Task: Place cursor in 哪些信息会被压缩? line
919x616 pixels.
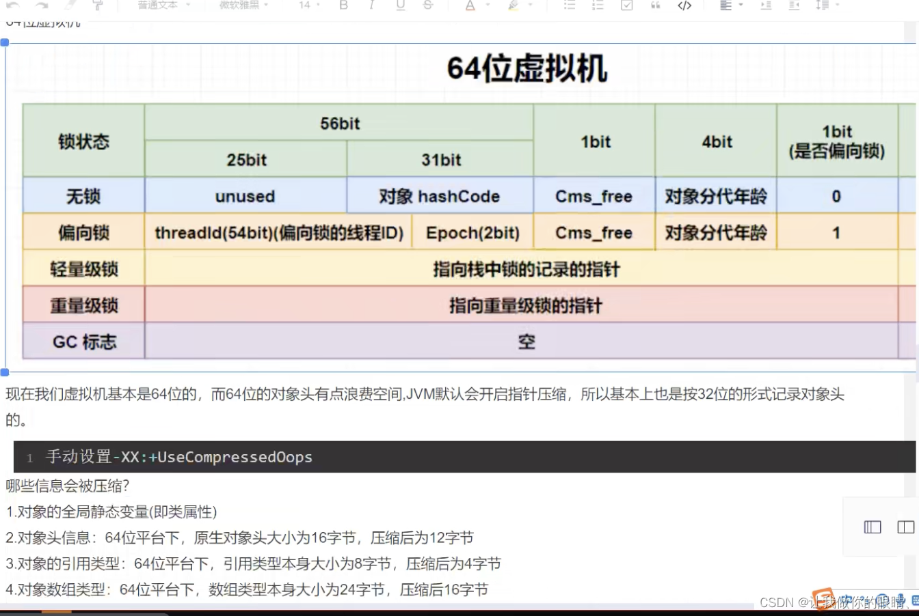Action: click(x=68, y=486)
